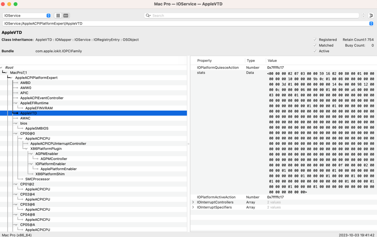
Task: Select the APIC tree entry
Action: [x=24, y=93]
